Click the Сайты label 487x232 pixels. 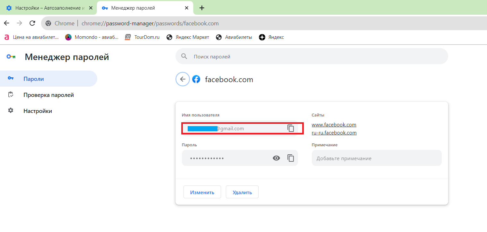(x=318, y=115)
